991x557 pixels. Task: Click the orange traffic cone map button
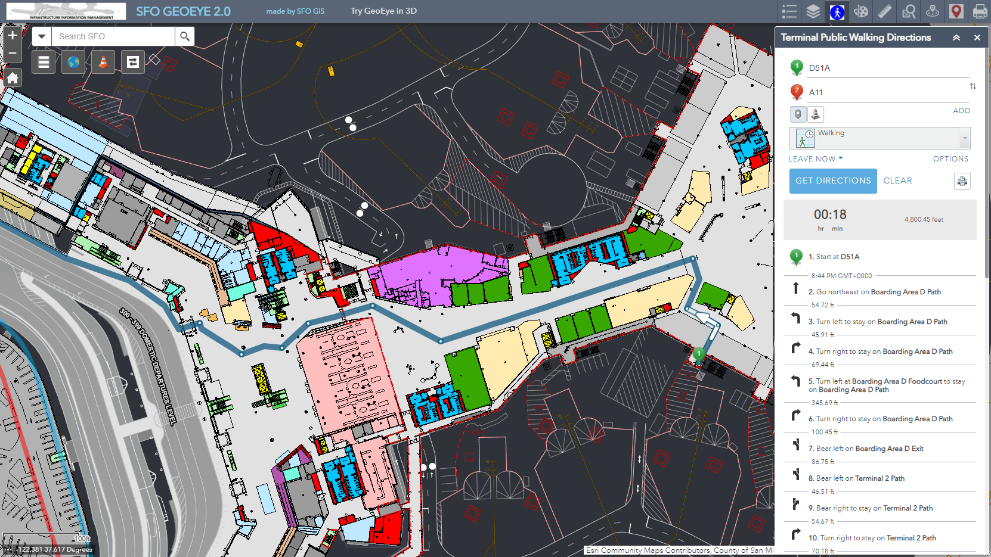[103, 62]
